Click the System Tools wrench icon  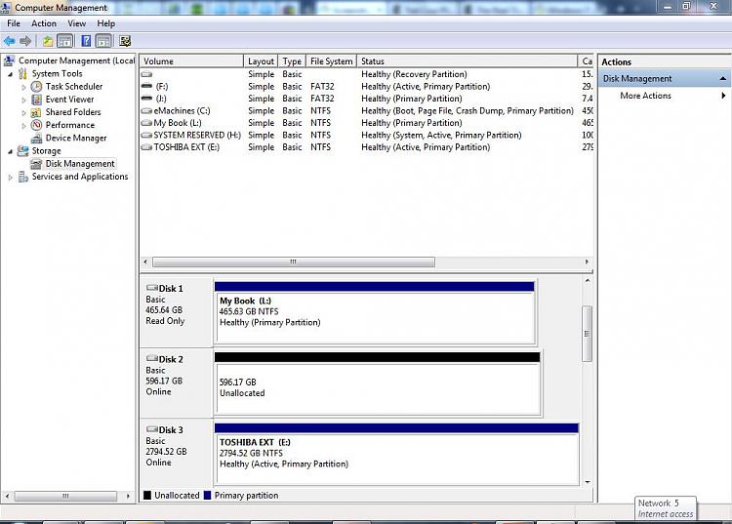click(22, 74)
